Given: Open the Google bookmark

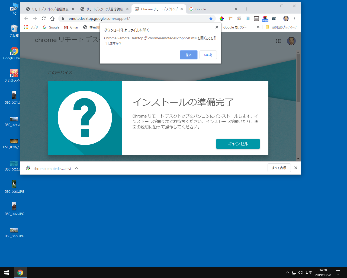Looking at the screenshot, I should click(51, 27).
